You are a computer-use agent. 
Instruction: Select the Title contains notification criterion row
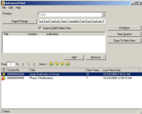[x=54, y=34]
